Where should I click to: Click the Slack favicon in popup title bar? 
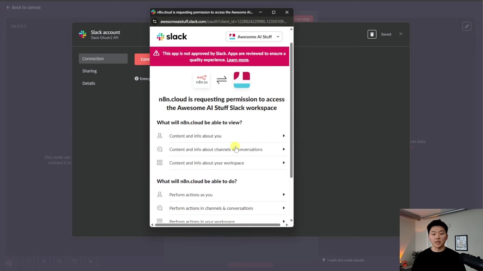pyautogui.click(x=153, y=12)
